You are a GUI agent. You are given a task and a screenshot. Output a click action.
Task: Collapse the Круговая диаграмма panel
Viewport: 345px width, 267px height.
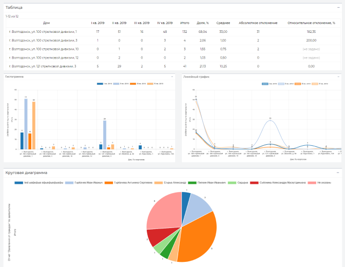coord(338,173)
